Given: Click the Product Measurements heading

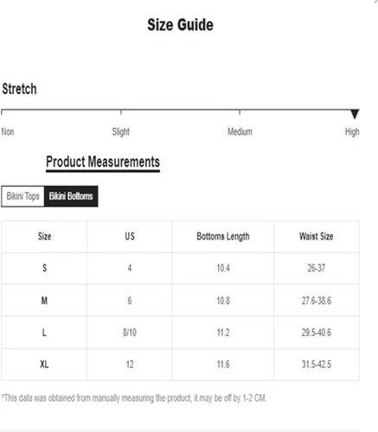Looking at the screenshot, I should (x=103, y=162).
